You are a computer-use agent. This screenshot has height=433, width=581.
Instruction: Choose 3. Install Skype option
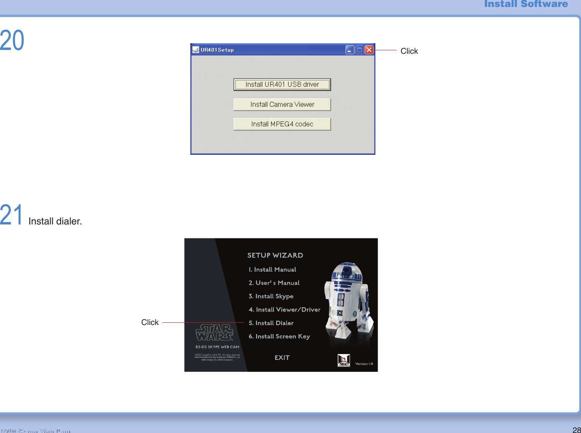pos(271,296)
